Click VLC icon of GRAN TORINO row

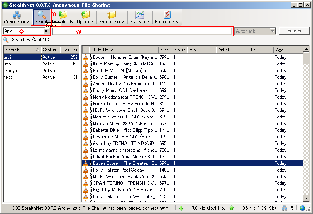coord(86,183)
